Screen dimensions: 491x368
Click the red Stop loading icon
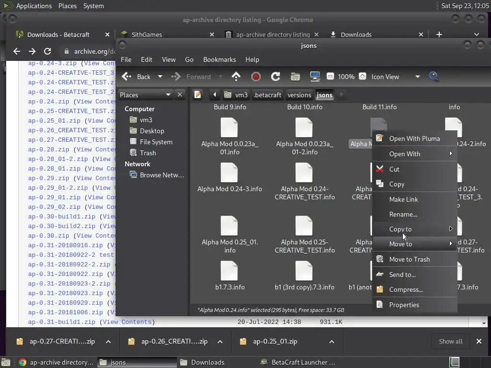[x=256, y=77]
